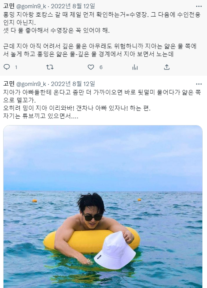Open the first tweet's date 2022년 8월 12일

click(x=73, y=6)
